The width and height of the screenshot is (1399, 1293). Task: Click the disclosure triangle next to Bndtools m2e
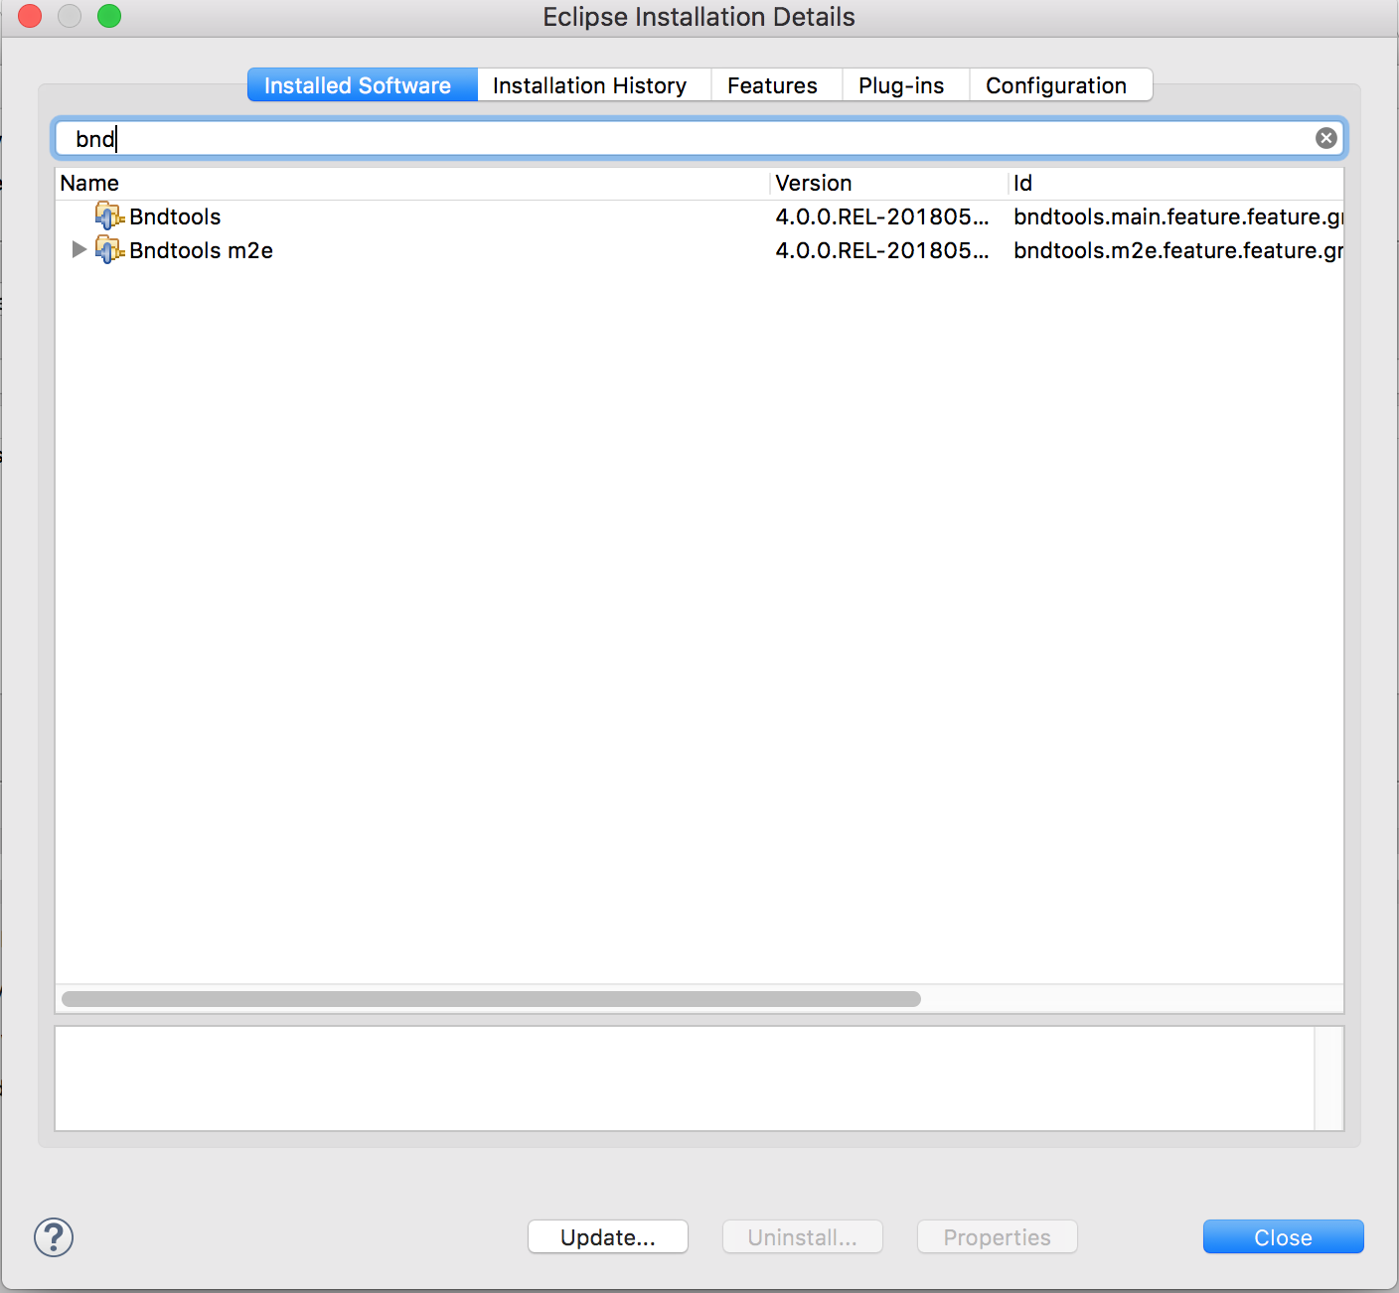[78, 250]
